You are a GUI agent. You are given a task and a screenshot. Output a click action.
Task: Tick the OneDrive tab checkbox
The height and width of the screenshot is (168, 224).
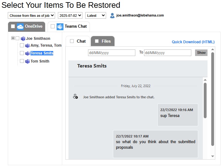pyautogui.click(x=13, y=26)
